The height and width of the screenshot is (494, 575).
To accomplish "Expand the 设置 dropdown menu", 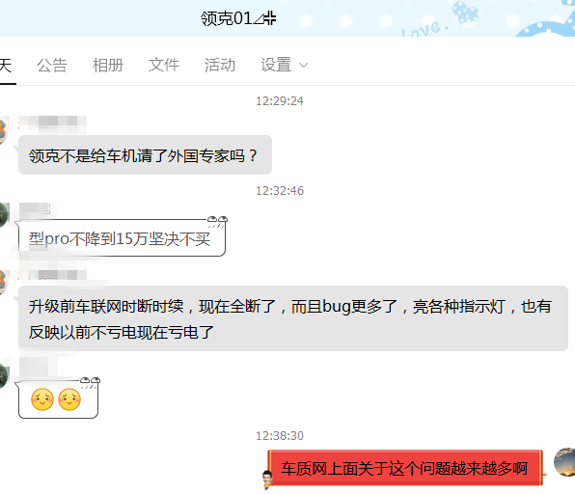I will pos(284,65).
